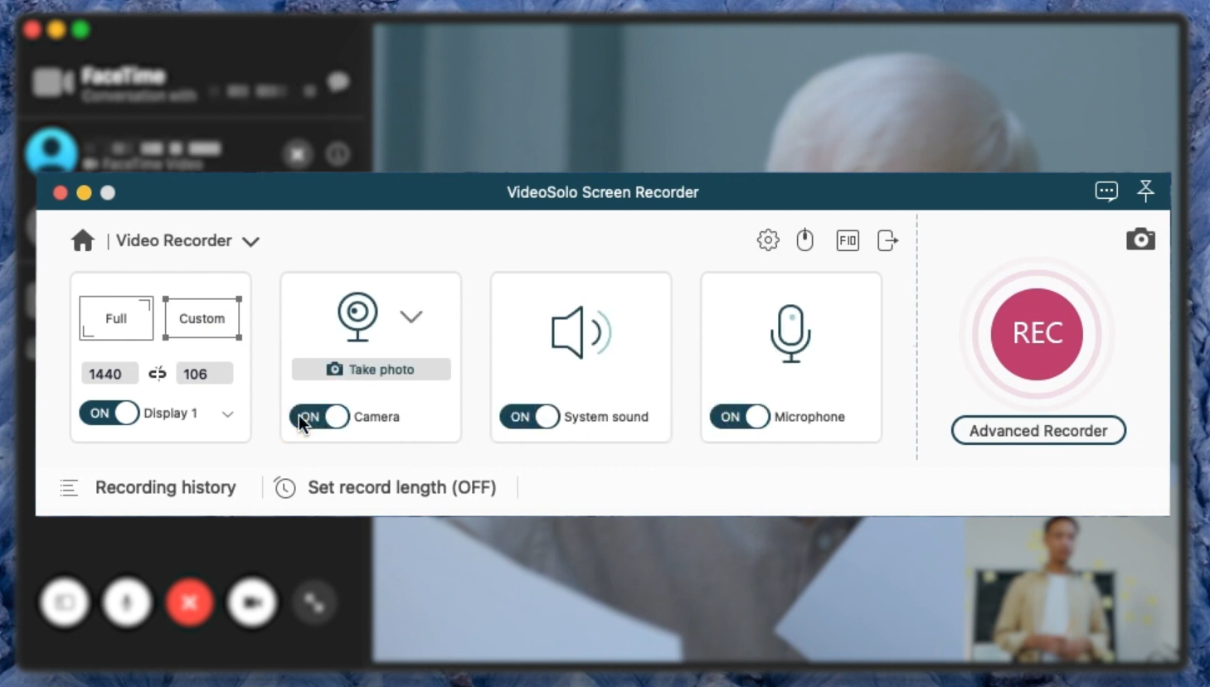Click the FaceTime title text
This screenshot has width=1210, height=687.
tap(123, 75)
